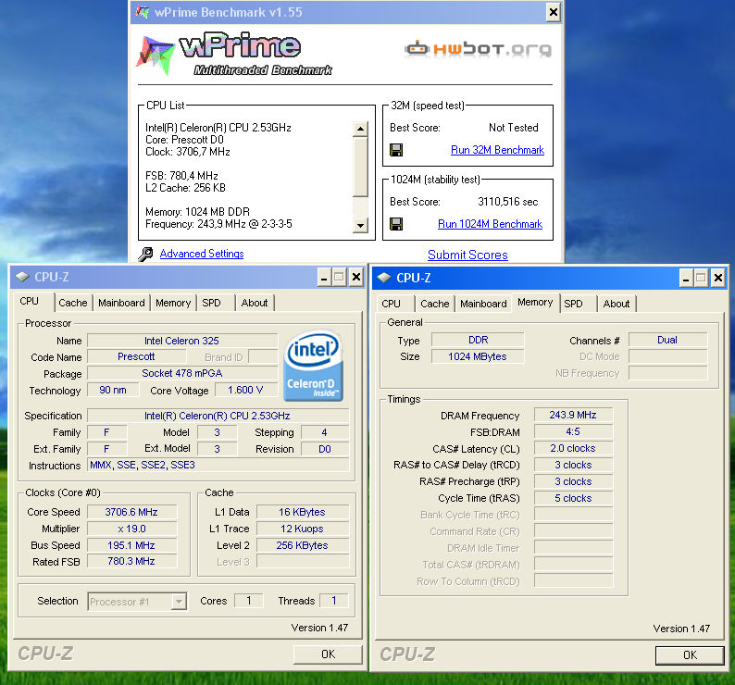Image resolution: width=735 pixels, height=685 pixels.
Task: Close the right CPU-Z window
Action: point(718,279)
